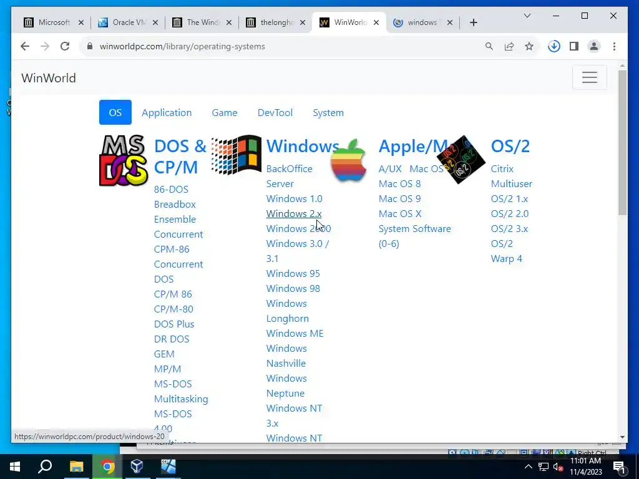Switch to the Microsoft tab

coord(54,22)
